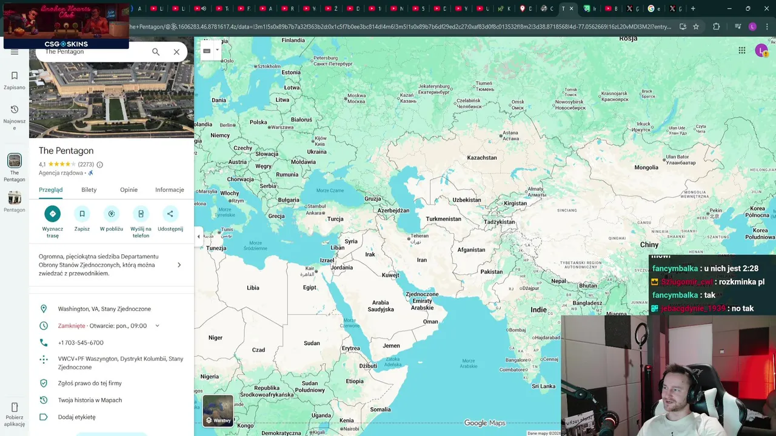Viewport: 776px width, 436px height.
Task: Click the Agencja rządowa category text
Action: (x=61, y=173)
